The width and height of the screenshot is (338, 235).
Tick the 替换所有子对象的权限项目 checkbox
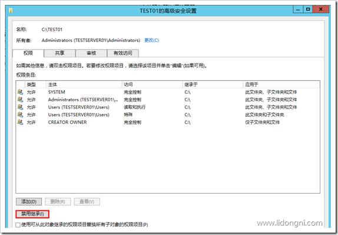(x=18, y=225)
